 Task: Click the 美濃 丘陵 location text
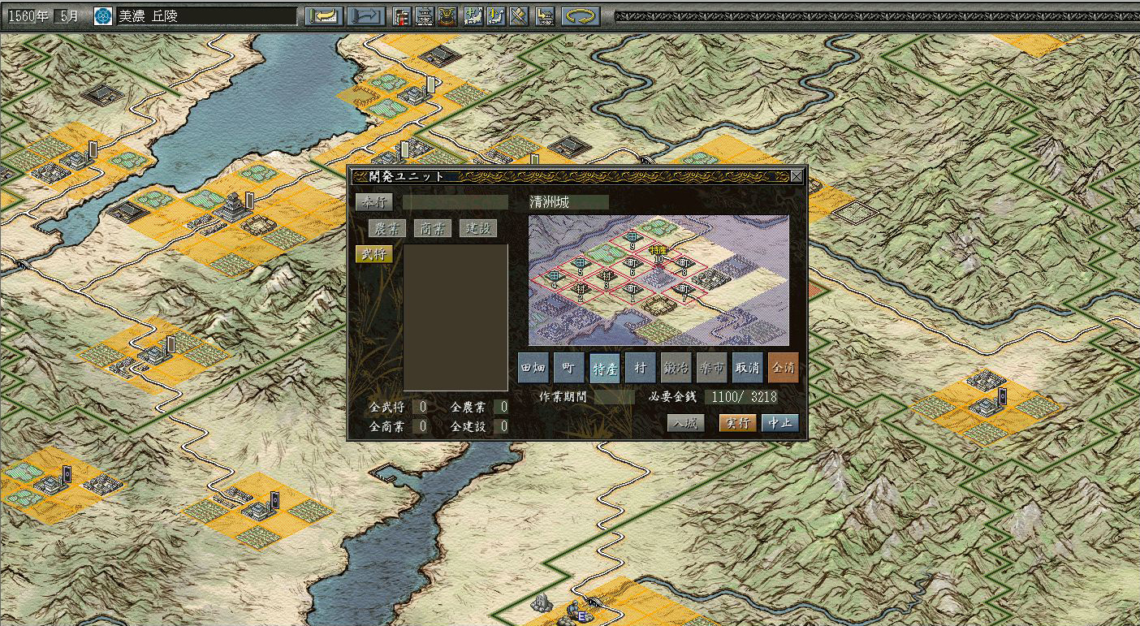149,16
